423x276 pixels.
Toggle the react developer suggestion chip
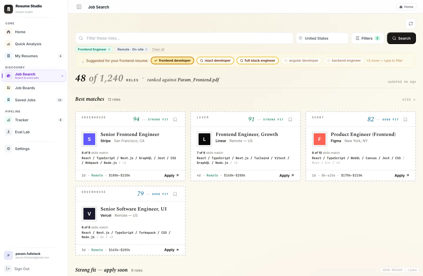tap(215, 60)
